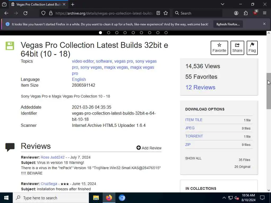Viewport: 271px width, 203px height.
Task: Select the third carousel dot
Action: (x=117, y=33)
